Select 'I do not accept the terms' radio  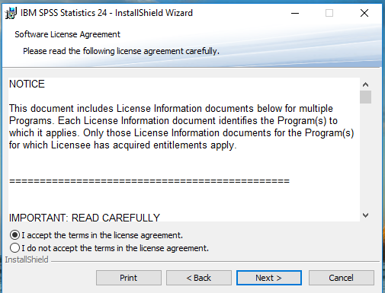click(14, 247)
